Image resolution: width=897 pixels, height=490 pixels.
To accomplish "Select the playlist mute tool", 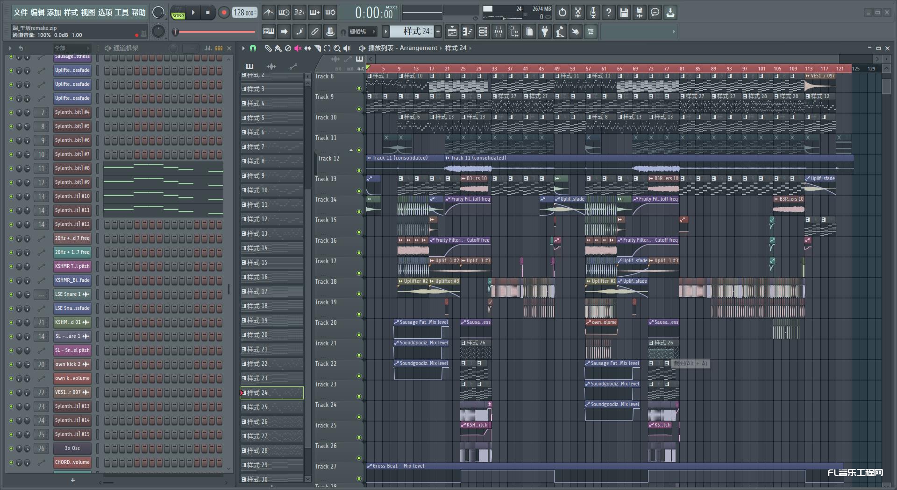I will pyautogui.click(x=298, y=48).
